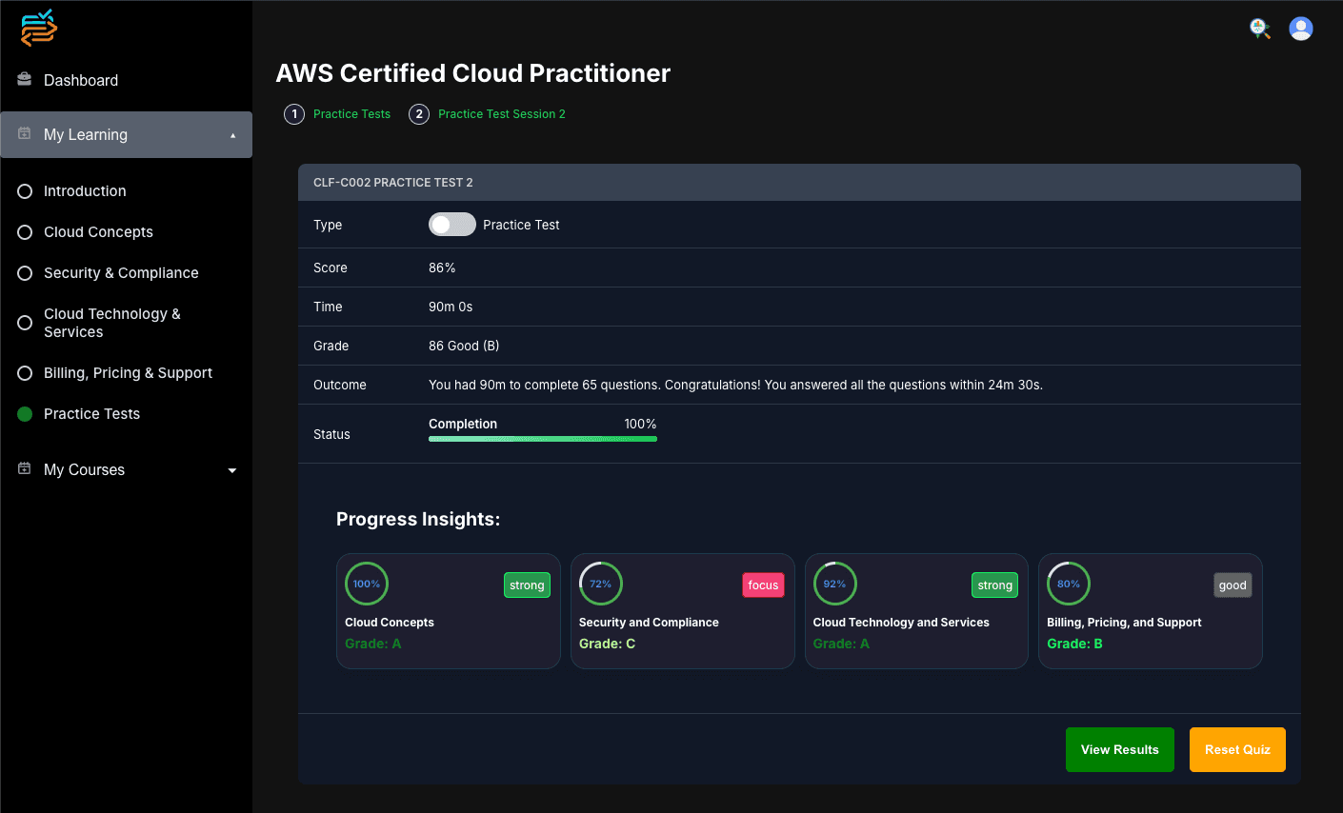This screenshot has width=1343, height=813.
Task: Click the My Learning calendar icon
Action: (x=25, y=133)
